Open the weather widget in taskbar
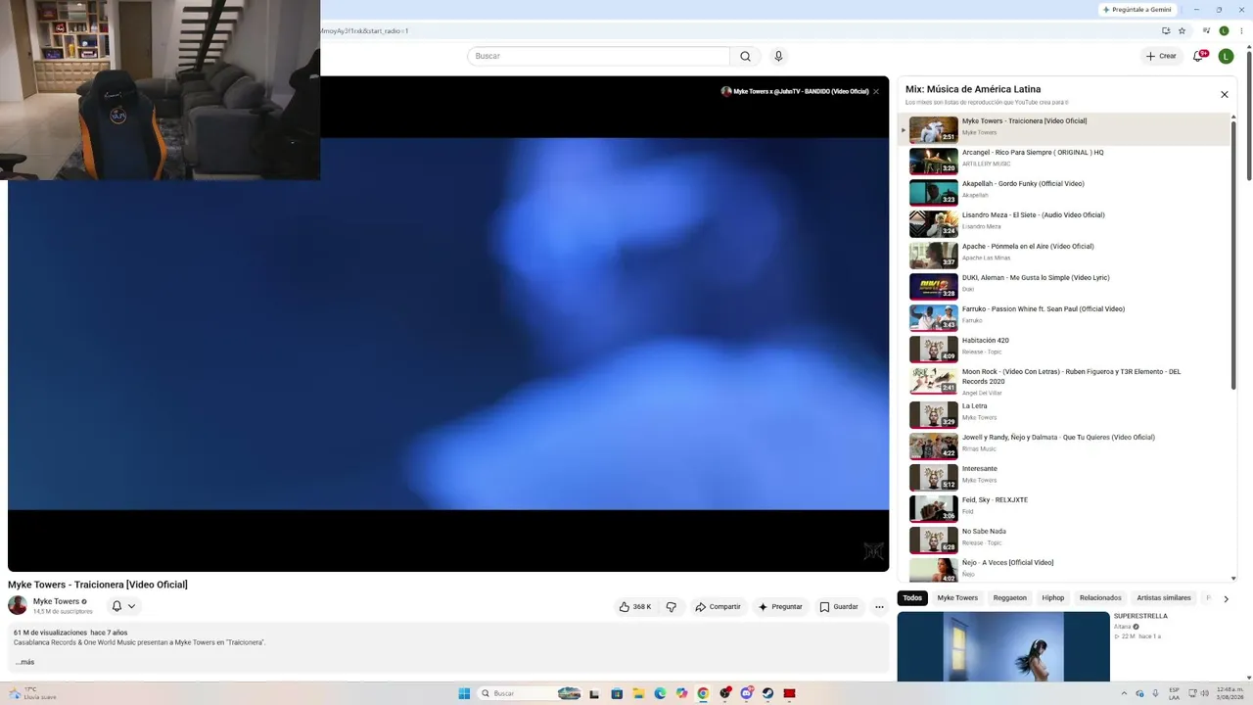 32,693
